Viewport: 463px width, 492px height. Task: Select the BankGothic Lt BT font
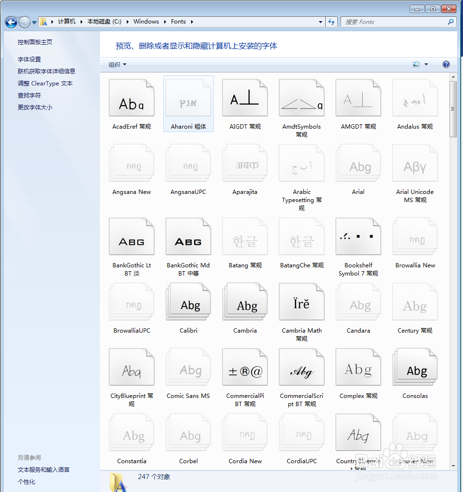click(132, 237)
